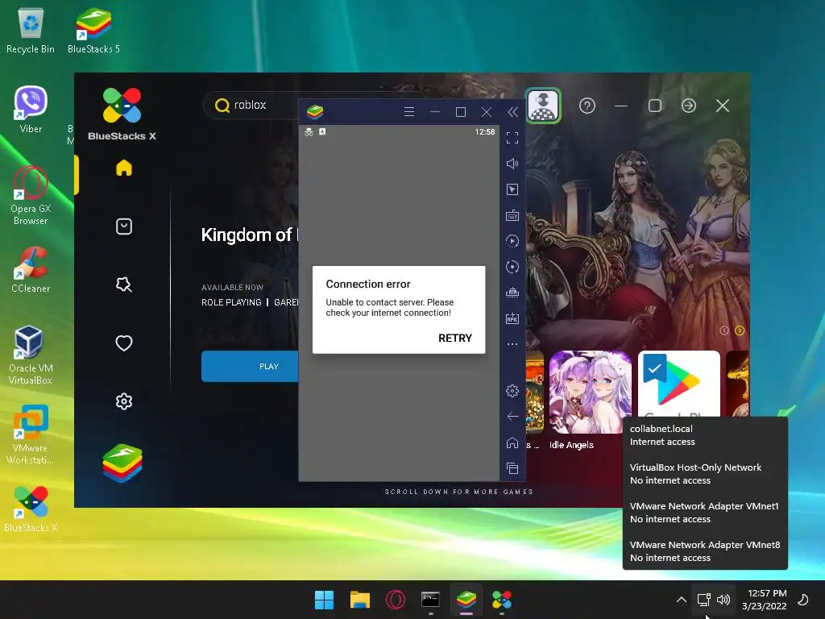Open the macro recorder icon in BlueStacks toolbar
This screenshot has width=825, height=619.
click(x=512, y=241)
